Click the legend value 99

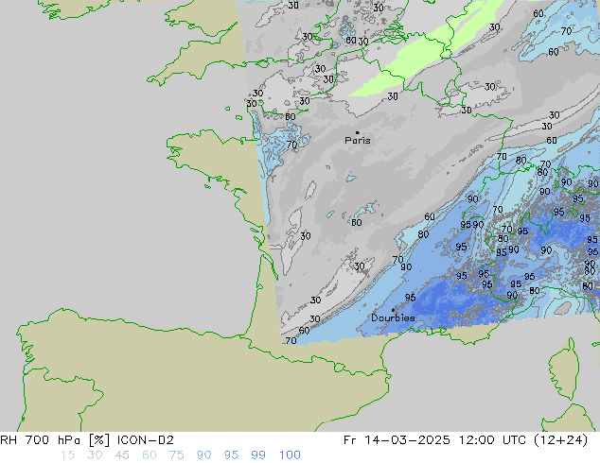(258, 455)
